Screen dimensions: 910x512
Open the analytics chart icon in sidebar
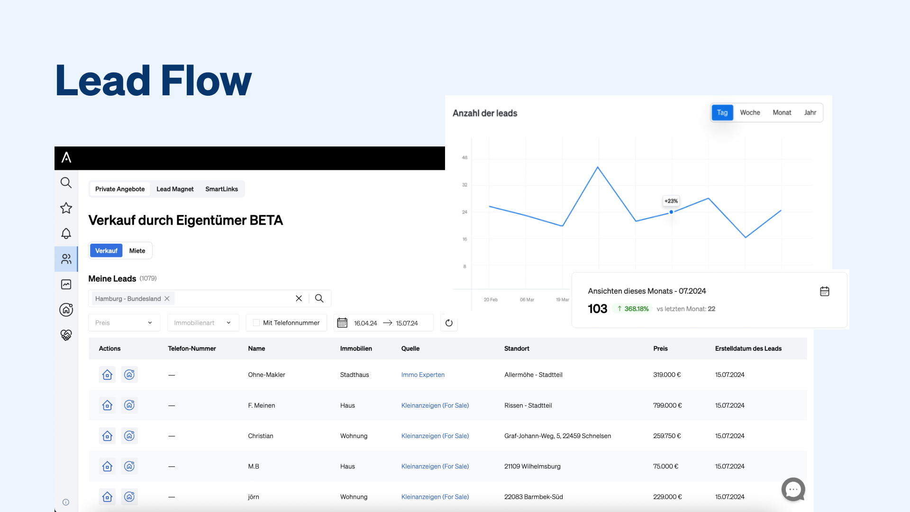coord(66,284)
